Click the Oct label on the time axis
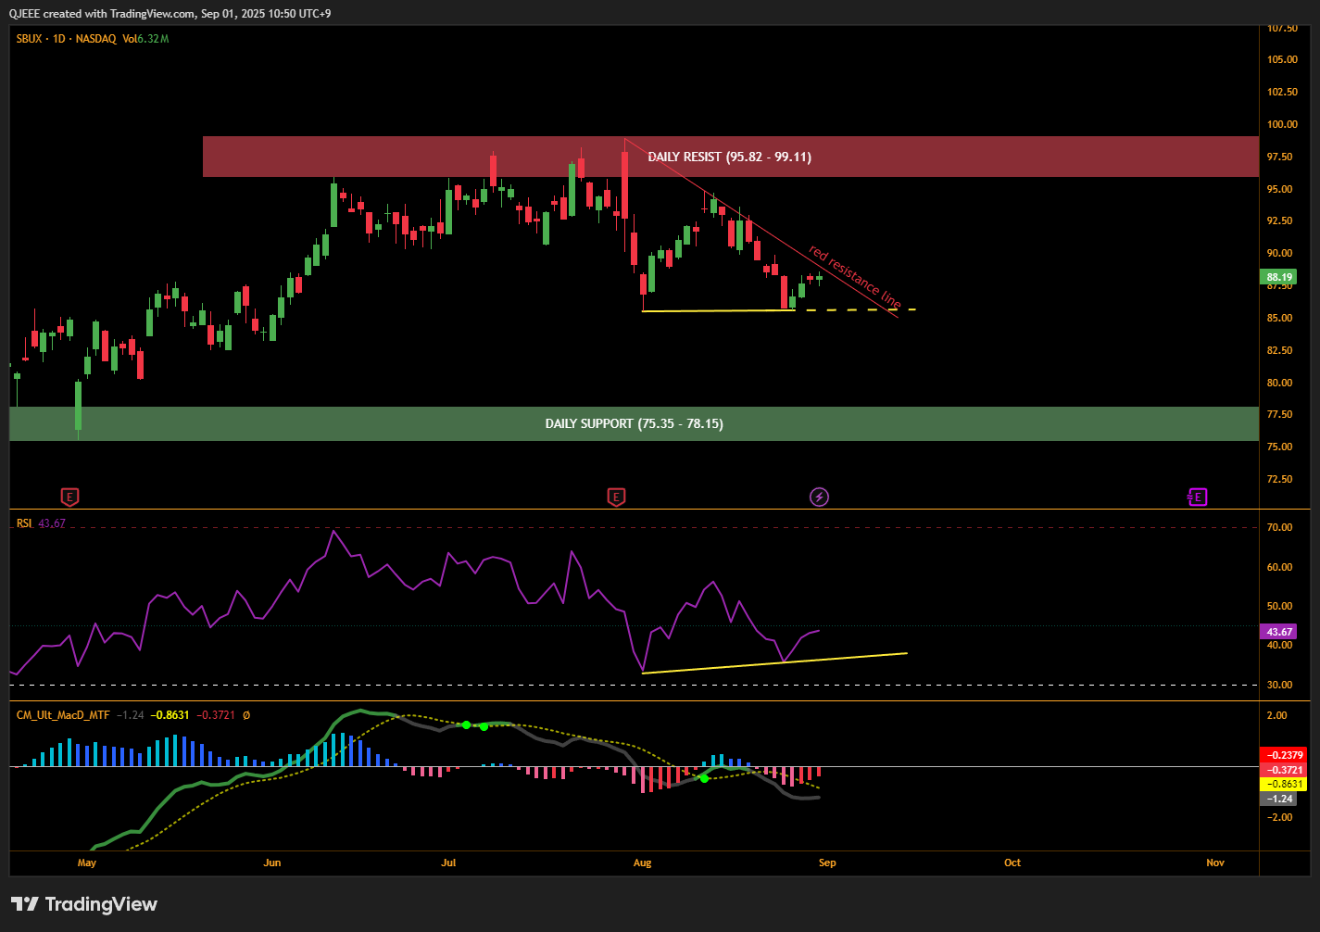1320x932 pixels. coord(1012,863)
